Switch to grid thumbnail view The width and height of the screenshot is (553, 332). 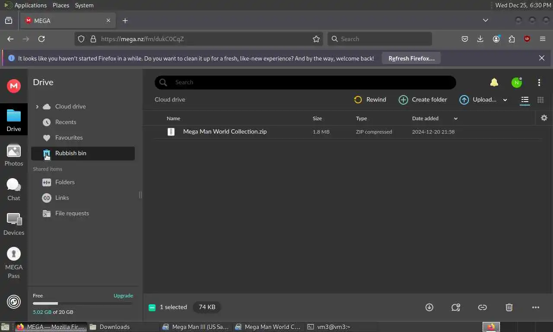[540, 99]
